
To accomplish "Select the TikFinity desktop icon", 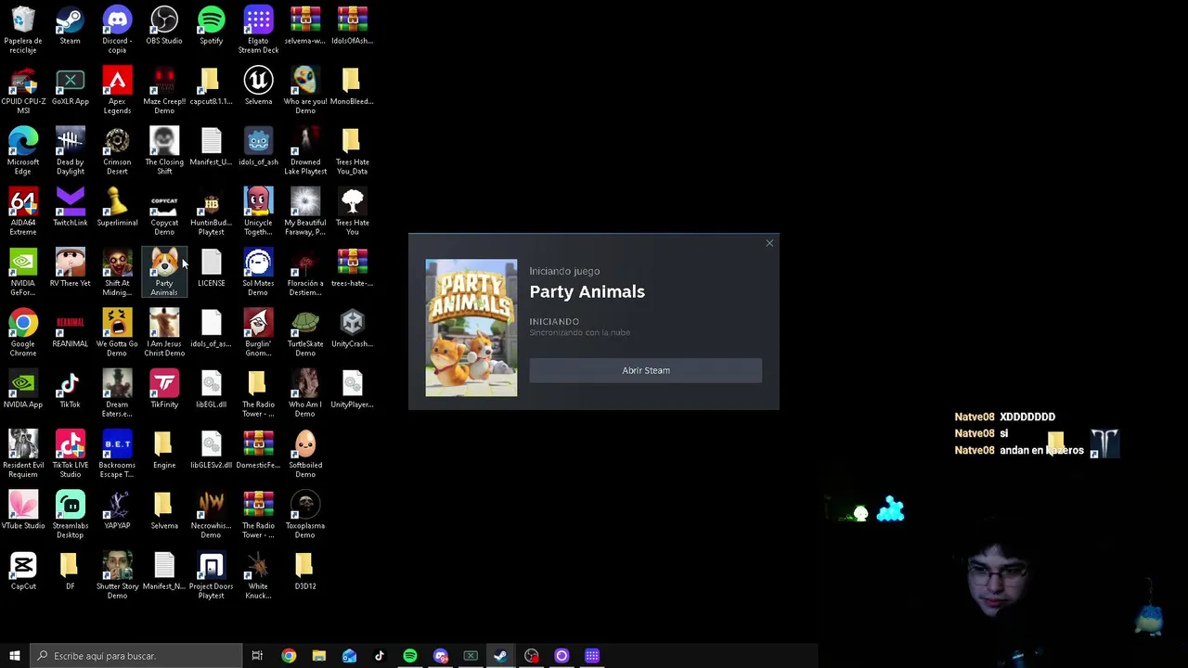I will [164, 389].
